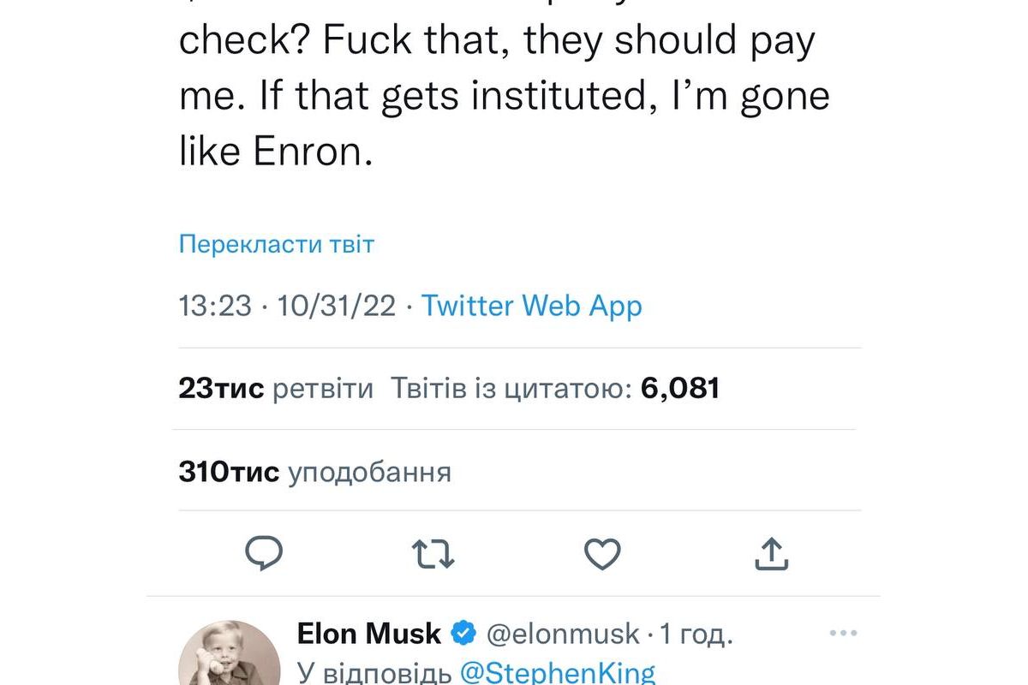View the 23тис ретвіти list
Screen dimensions: 1028x685
click(x=276, y=389)
